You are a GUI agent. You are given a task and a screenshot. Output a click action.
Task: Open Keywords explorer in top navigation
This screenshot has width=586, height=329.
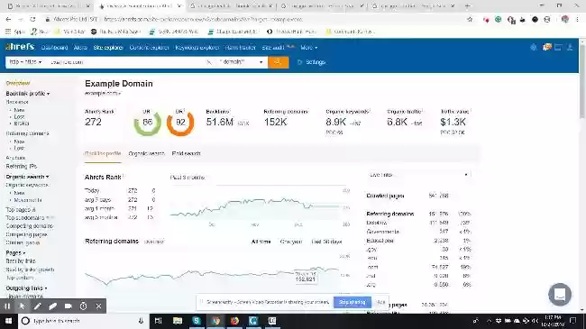tap(197, 48)
